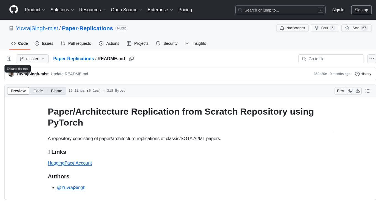This screenshot has width=376, height=211.
Task: Open the GitHub homepage logo
Action: tap(14, 10)
